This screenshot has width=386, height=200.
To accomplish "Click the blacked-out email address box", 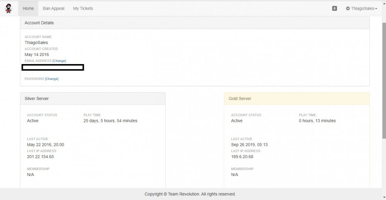I will click(x=53, y=68).
